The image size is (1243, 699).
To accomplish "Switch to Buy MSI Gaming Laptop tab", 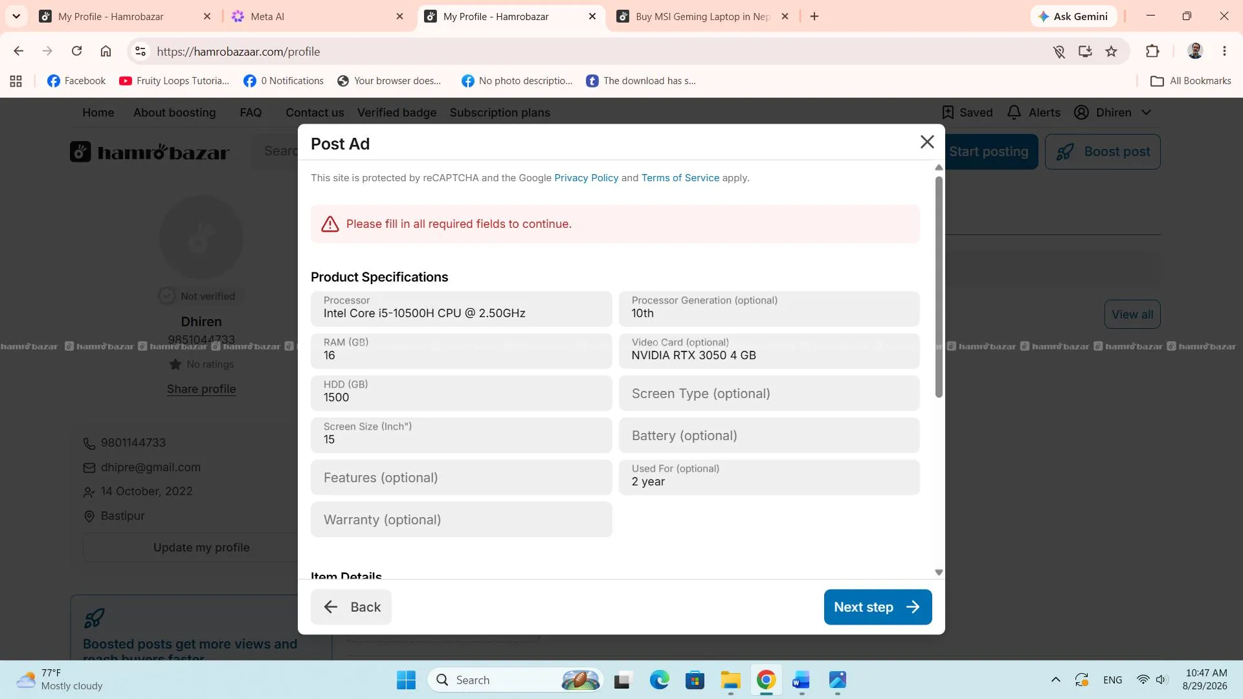I will click(x=702, y=17).
